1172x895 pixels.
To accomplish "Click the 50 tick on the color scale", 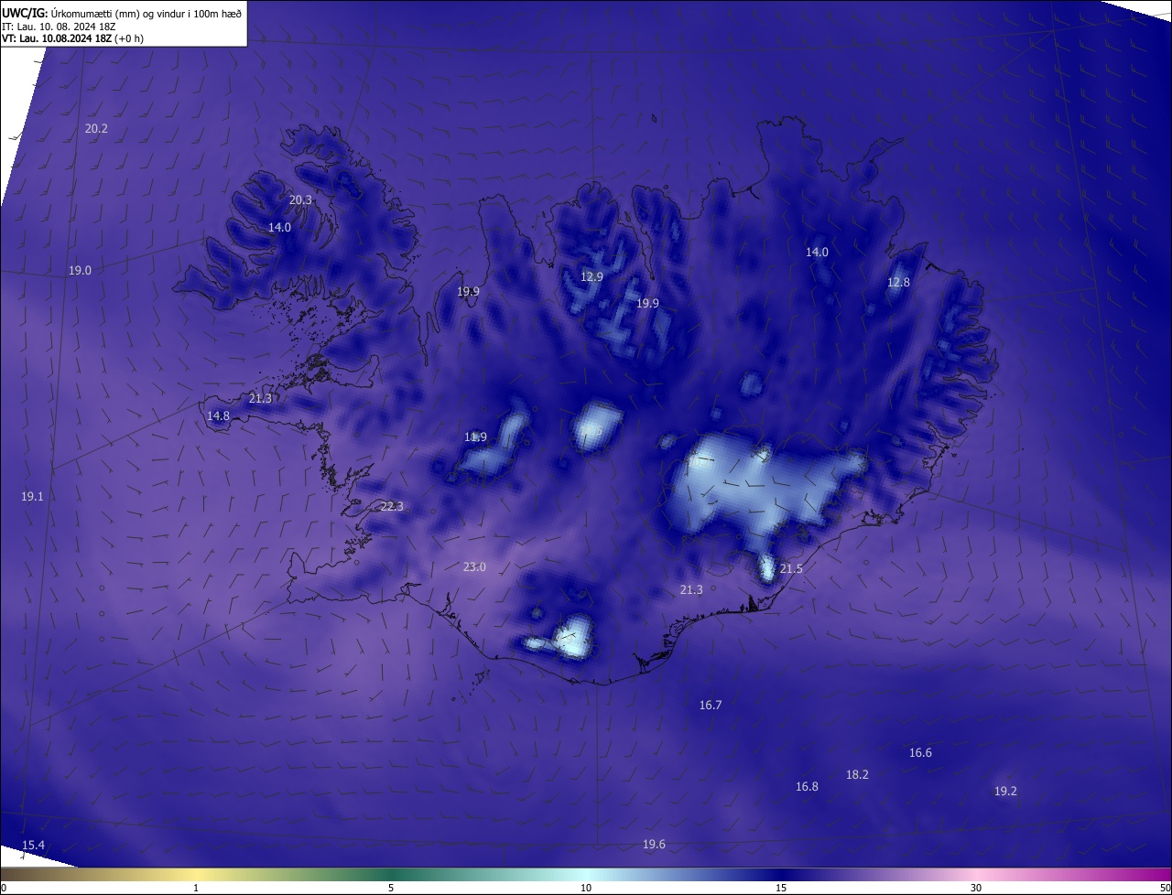I will 1165,889.
